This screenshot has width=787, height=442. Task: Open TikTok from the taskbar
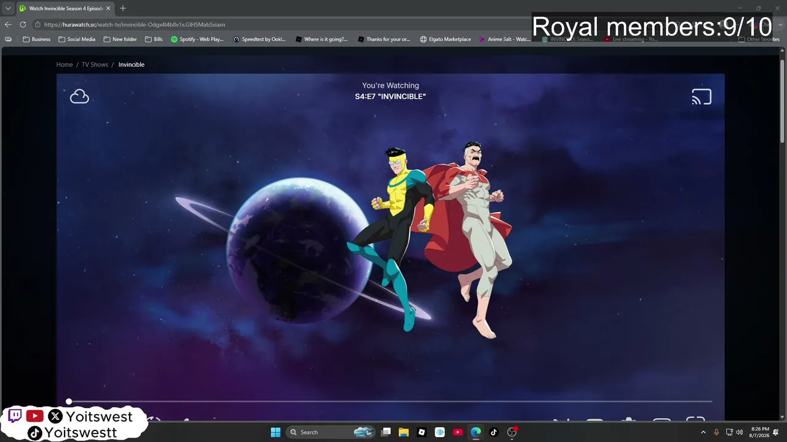click(x=493, y=432)
